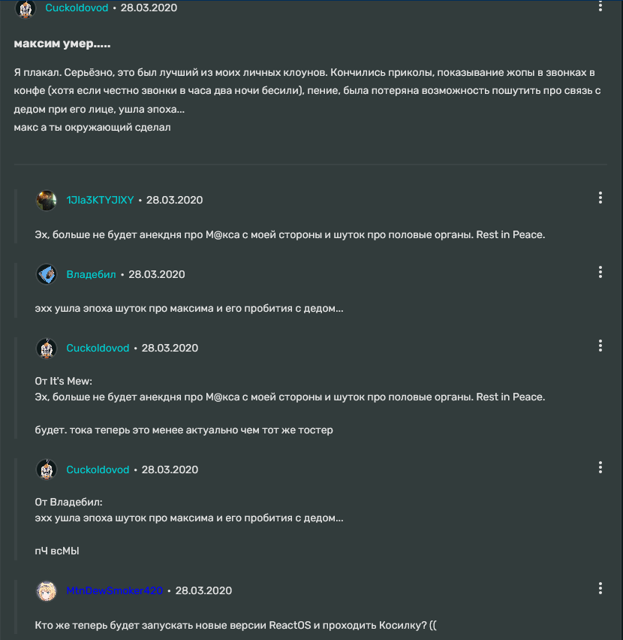
Task: Click the top post author's avatar
Action: [x=26, y=8]
